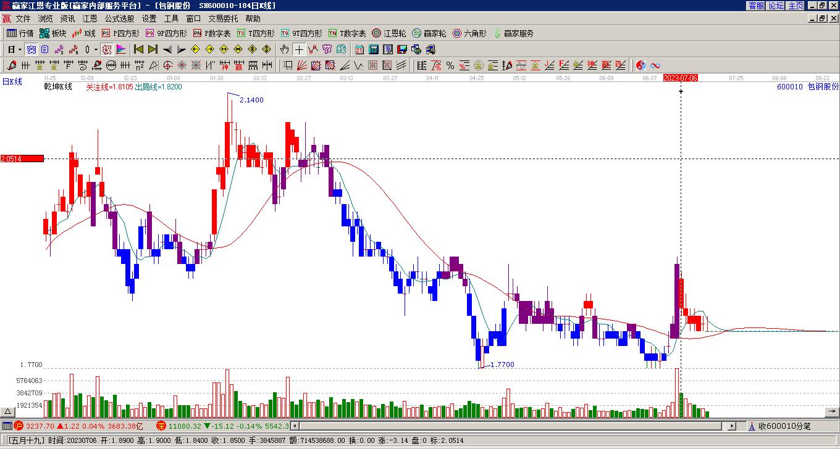Image resolution: width=840 pixels, height=449 pixels.
Task: Open the 工具 menu
Action: [x=172, y=19]
